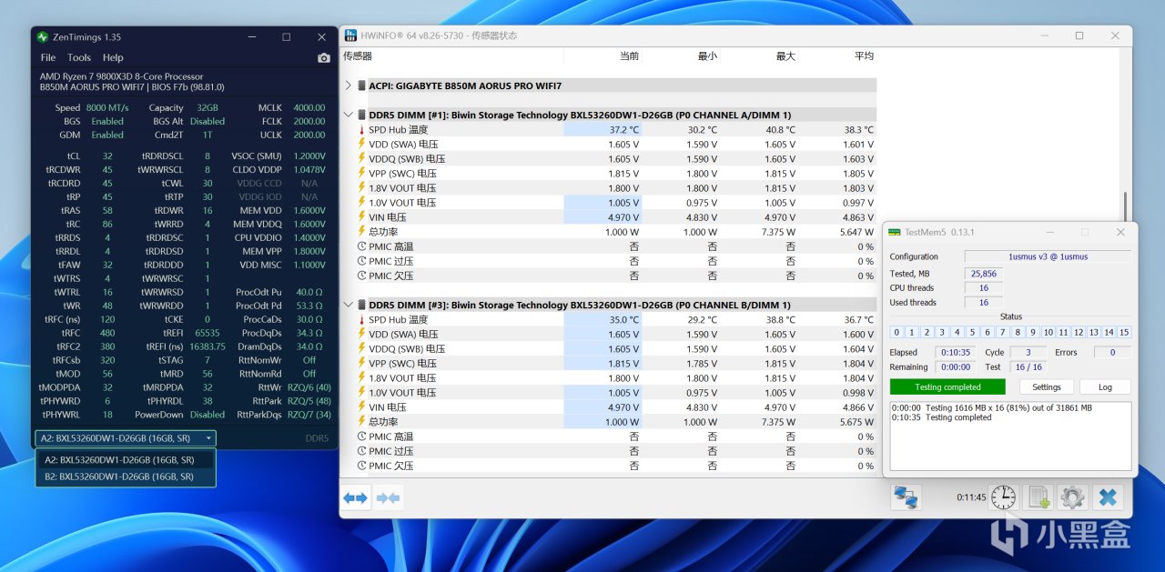Close HWiNFO sensors with blue X icon
The image size is (1165, 572).
click(x=1107, y=497)
